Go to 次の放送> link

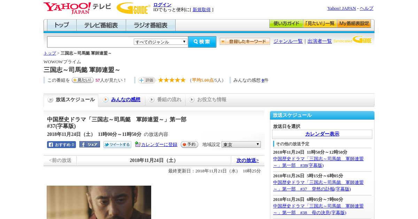coord(248,160)
